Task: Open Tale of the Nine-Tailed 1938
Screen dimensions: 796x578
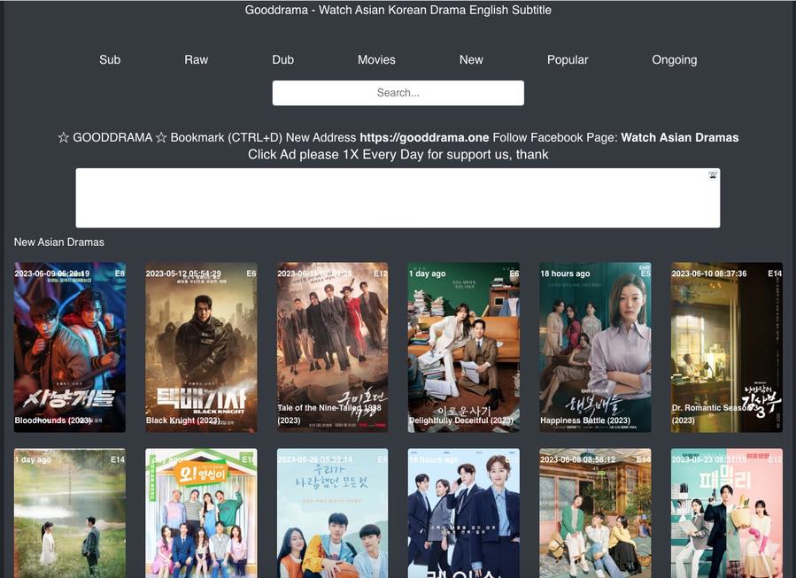Action: [331, 347]
